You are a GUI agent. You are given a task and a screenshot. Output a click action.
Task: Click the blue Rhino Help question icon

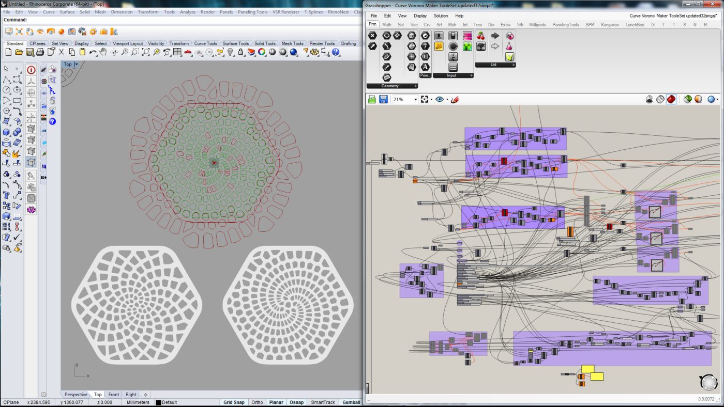335,52
